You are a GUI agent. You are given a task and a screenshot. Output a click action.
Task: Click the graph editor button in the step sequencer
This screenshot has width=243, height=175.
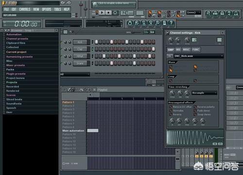(146, 32)
